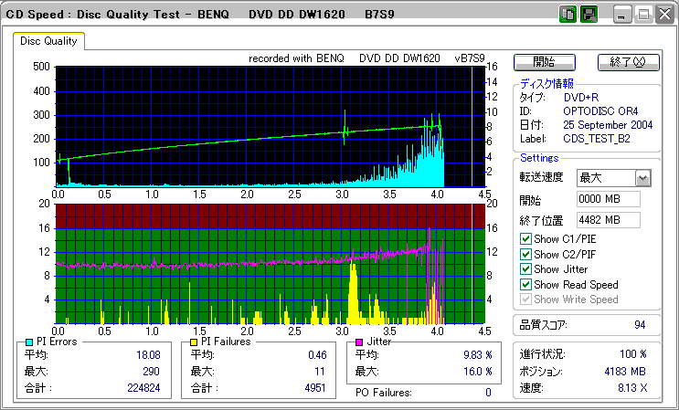Close the Disc Quality Test window
This screenshot has height=410, width=679.
[x=664, y=15]
